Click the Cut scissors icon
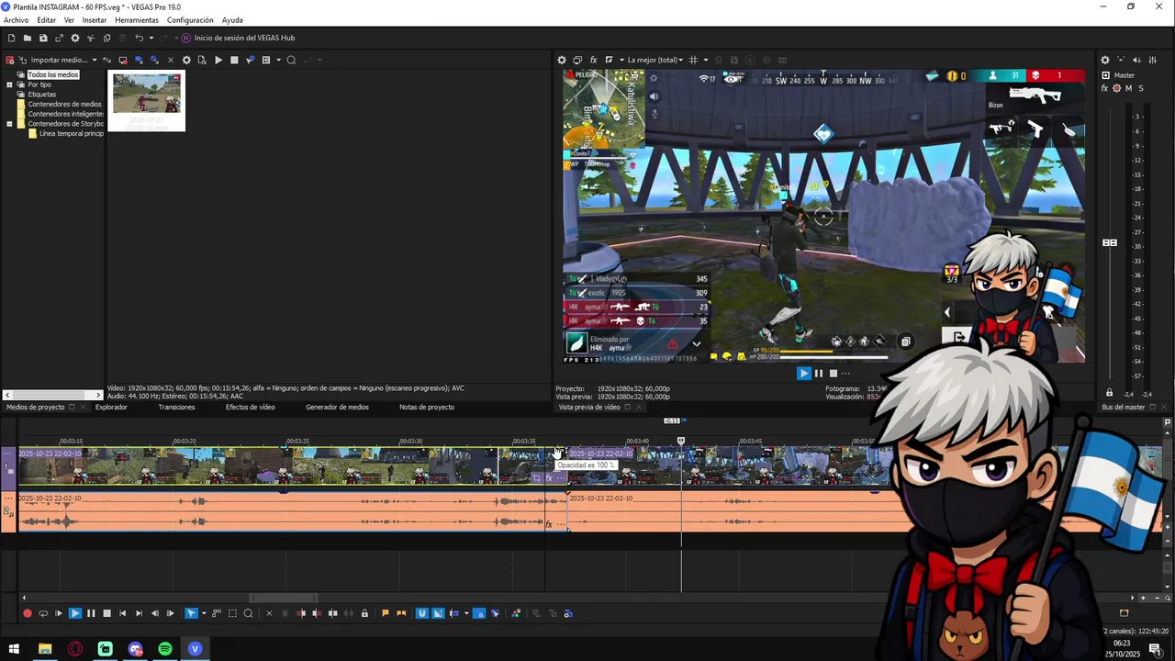Image resolution: width=1175 pixels, height=661 pixels. coord(91,38)
